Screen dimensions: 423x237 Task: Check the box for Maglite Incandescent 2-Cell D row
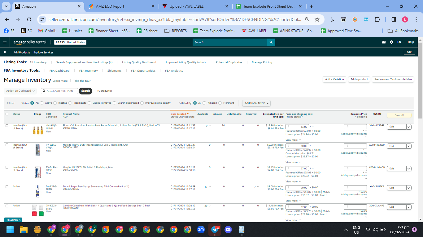tap(7, 145)
